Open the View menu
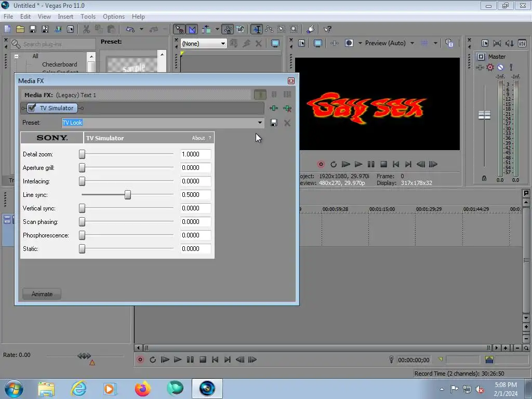 click(44, 16)
